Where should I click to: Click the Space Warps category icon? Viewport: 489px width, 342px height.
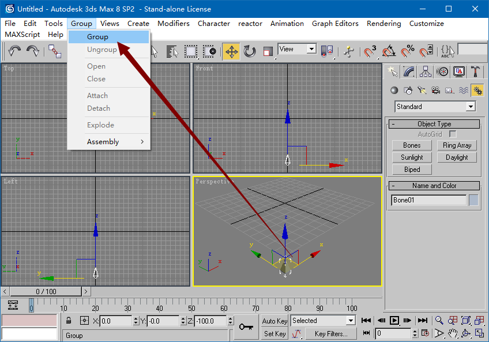[464, 91]
